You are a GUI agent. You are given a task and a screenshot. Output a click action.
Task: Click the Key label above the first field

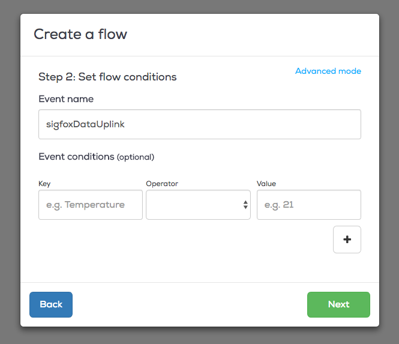pyautogui.click(x=44, y=184)
